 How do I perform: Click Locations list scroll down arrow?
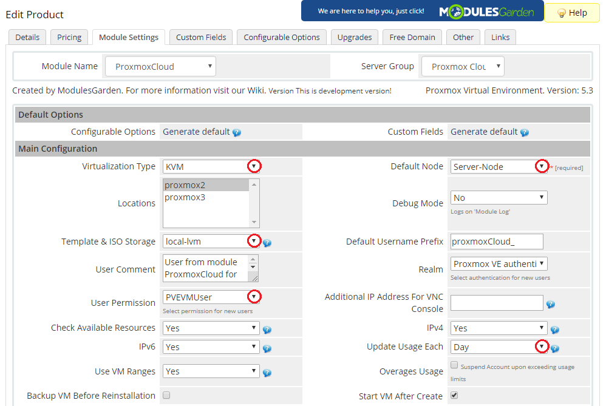254,222
